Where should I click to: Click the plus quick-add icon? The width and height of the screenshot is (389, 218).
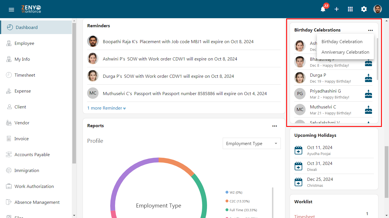(337, 9)
